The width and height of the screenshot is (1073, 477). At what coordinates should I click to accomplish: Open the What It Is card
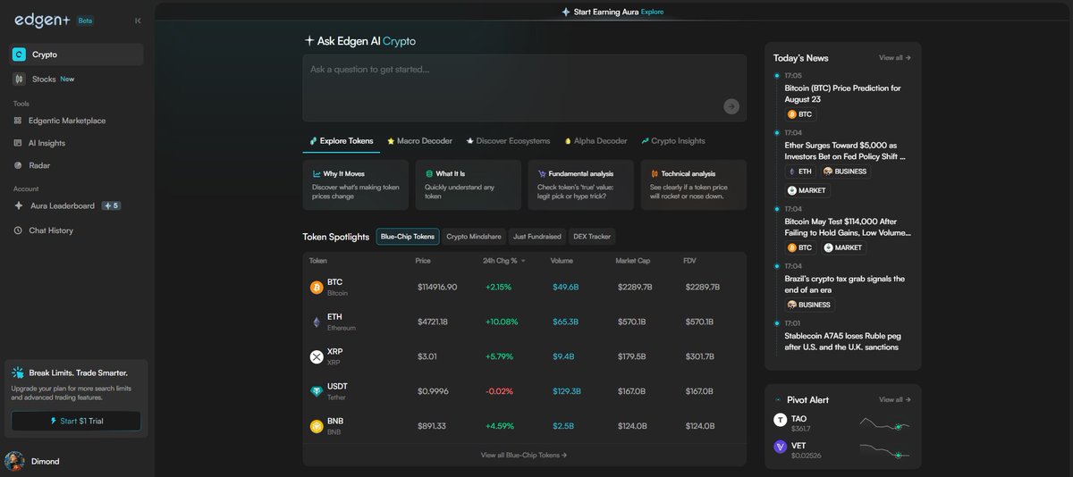tap(469, 185)
